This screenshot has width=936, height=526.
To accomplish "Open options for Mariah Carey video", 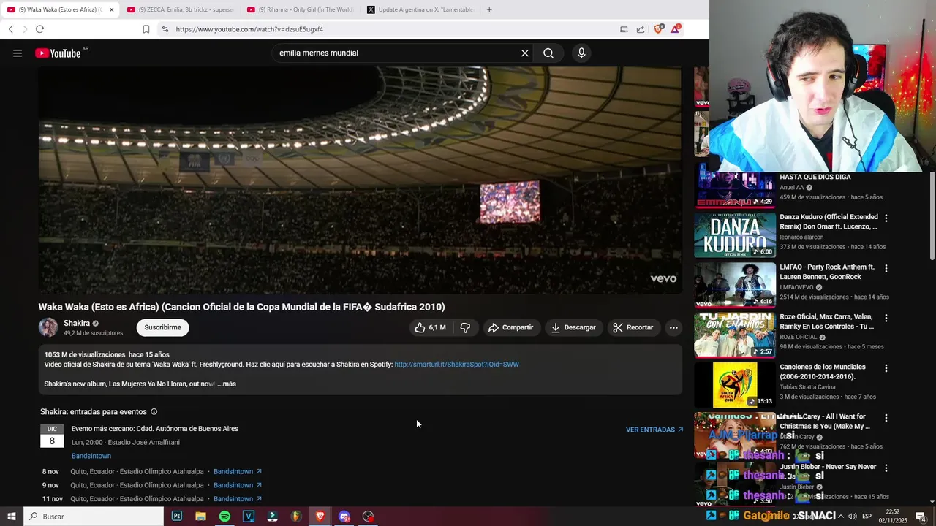I will [x=886, y=418].
